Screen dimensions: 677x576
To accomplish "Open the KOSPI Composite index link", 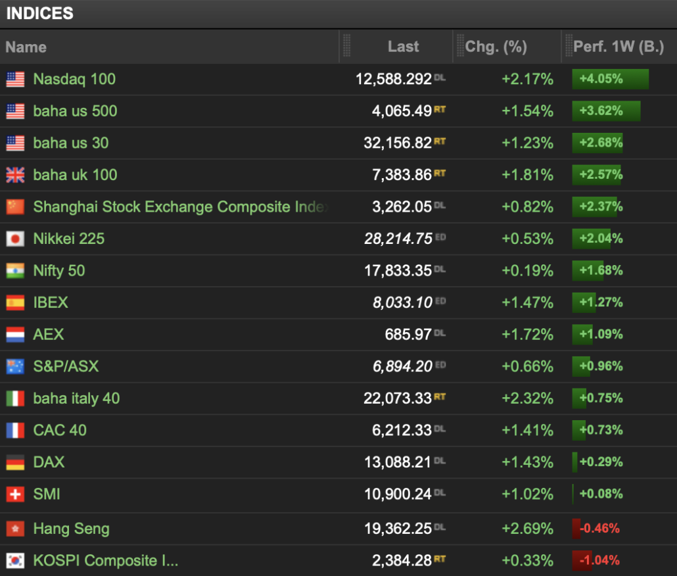I will pyautogui.click(x=105, y=560).
